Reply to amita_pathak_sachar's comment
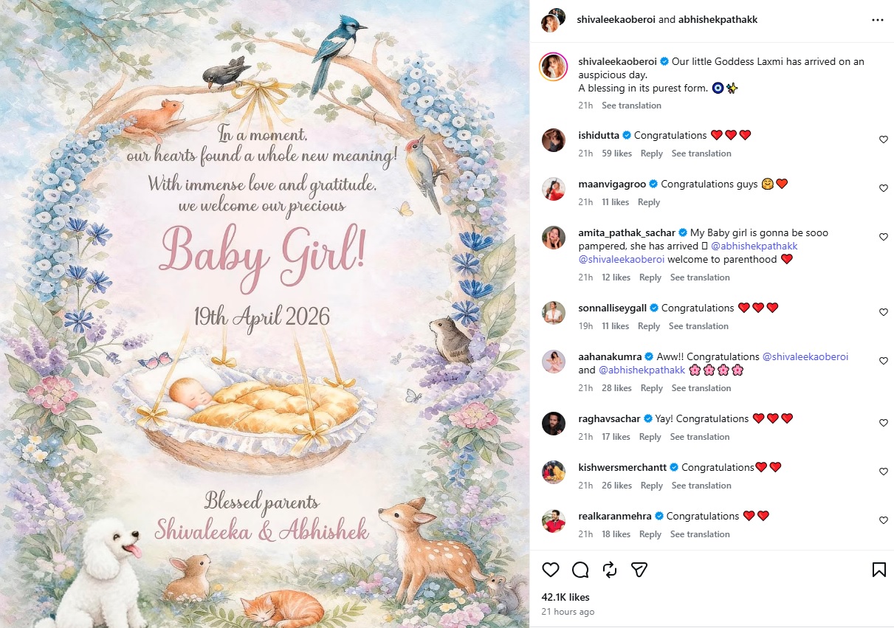Viewport: 894px width, 628px height. pos(650,277)
